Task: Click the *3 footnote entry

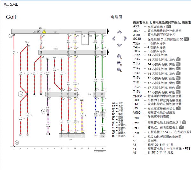Action: pyautogui.click(x=153, y=145)
